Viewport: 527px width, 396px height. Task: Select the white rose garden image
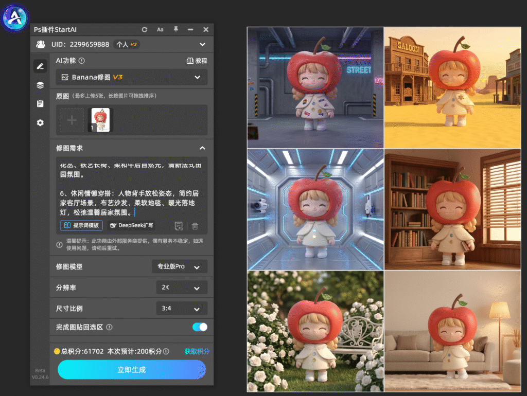(315, 332)
